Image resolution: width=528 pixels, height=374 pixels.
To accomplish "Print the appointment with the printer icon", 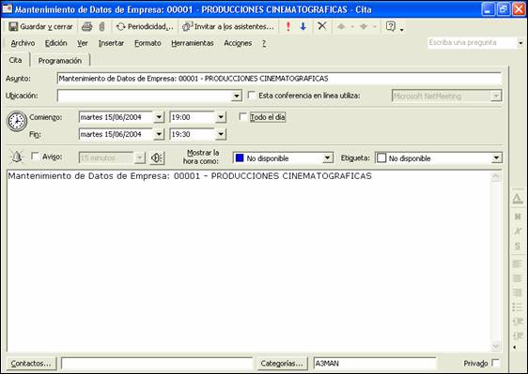I will pos(86,26).
